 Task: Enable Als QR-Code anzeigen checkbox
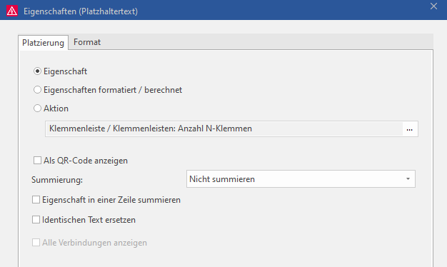coord(37,161)
